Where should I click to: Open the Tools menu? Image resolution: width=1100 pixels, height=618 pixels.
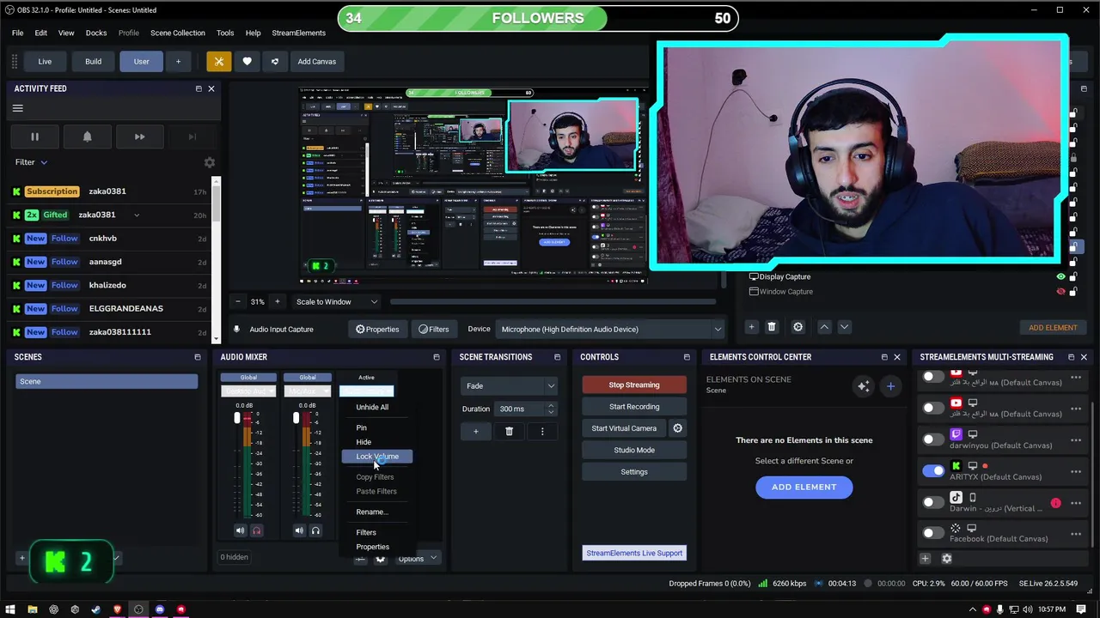tap(225, 33)
